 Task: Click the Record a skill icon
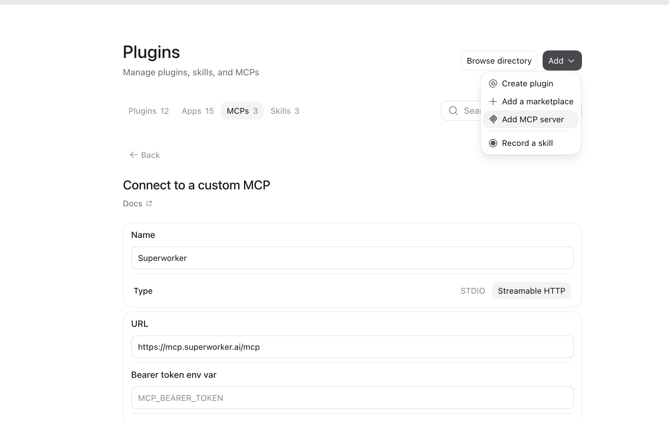[493, 143]
